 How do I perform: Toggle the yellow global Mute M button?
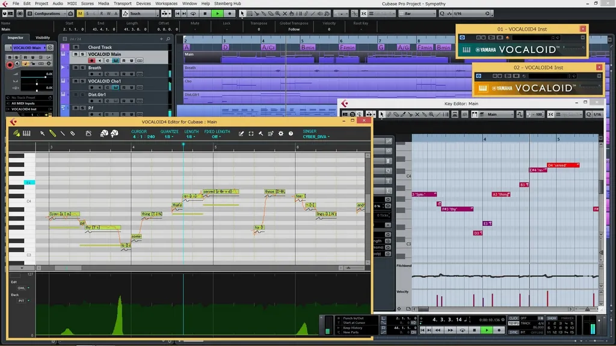coord(80,14)
